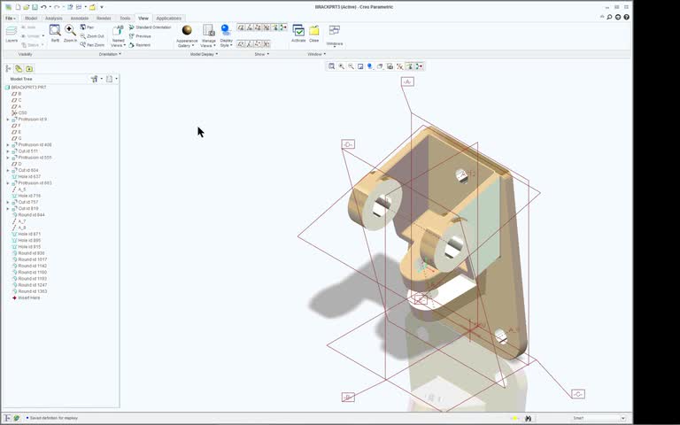This screenshot has width=680, height=425.
Task: Expand Cut id 757 in model tree
Action: (x=8, y=202)
